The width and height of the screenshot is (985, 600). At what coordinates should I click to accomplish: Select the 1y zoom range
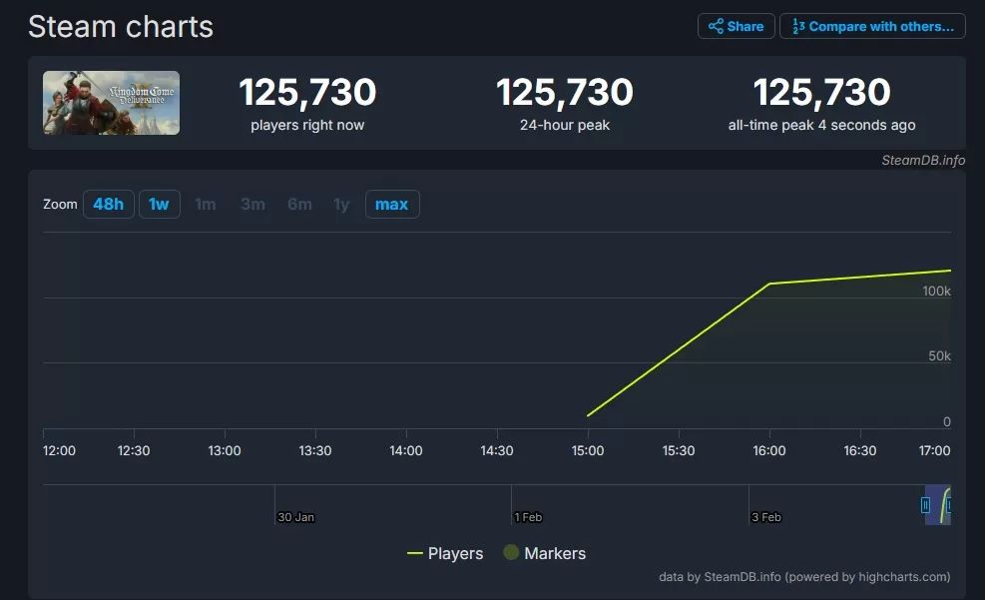tap(341, 205)
